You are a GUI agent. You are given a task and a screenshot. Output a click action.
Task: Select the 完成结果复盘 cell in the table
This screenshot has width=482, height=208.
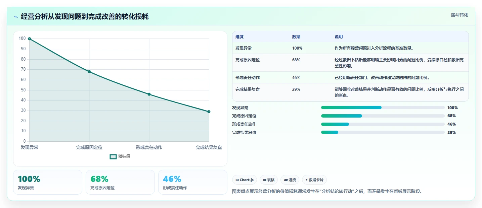click(x=248, y=89)
